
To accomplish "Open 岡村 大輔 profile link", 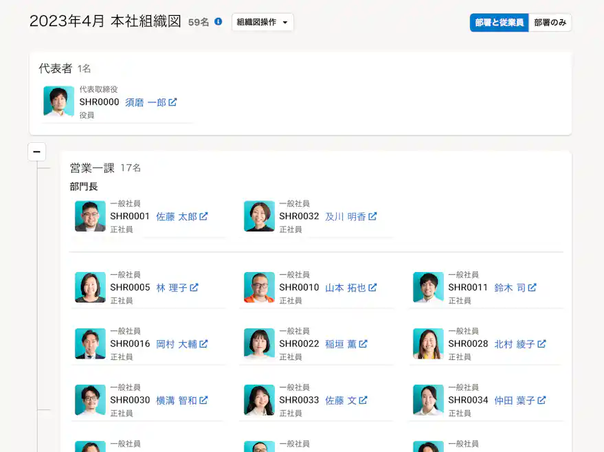I will click(177, 344).
